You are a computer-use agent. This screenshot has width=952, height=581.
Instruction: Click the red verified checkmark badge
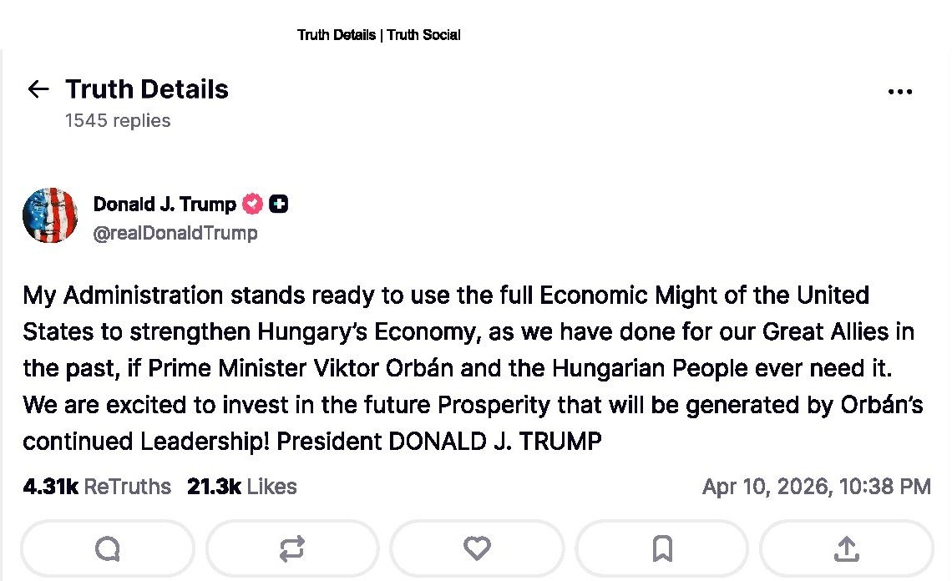[x=252, y=204]
